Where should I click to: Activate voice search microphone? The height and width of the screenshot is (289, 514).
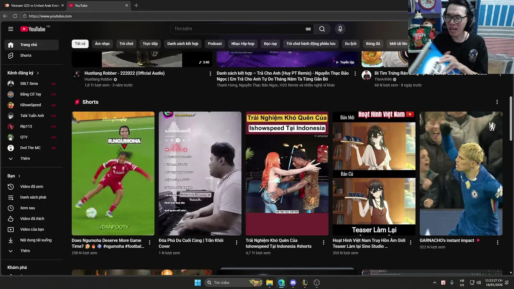point(340,29)
